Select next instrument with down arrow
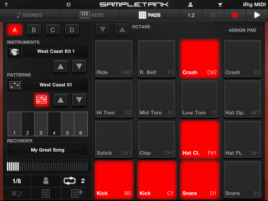The image size is (268, 201). pyautogui.click(x=79, y=66)
